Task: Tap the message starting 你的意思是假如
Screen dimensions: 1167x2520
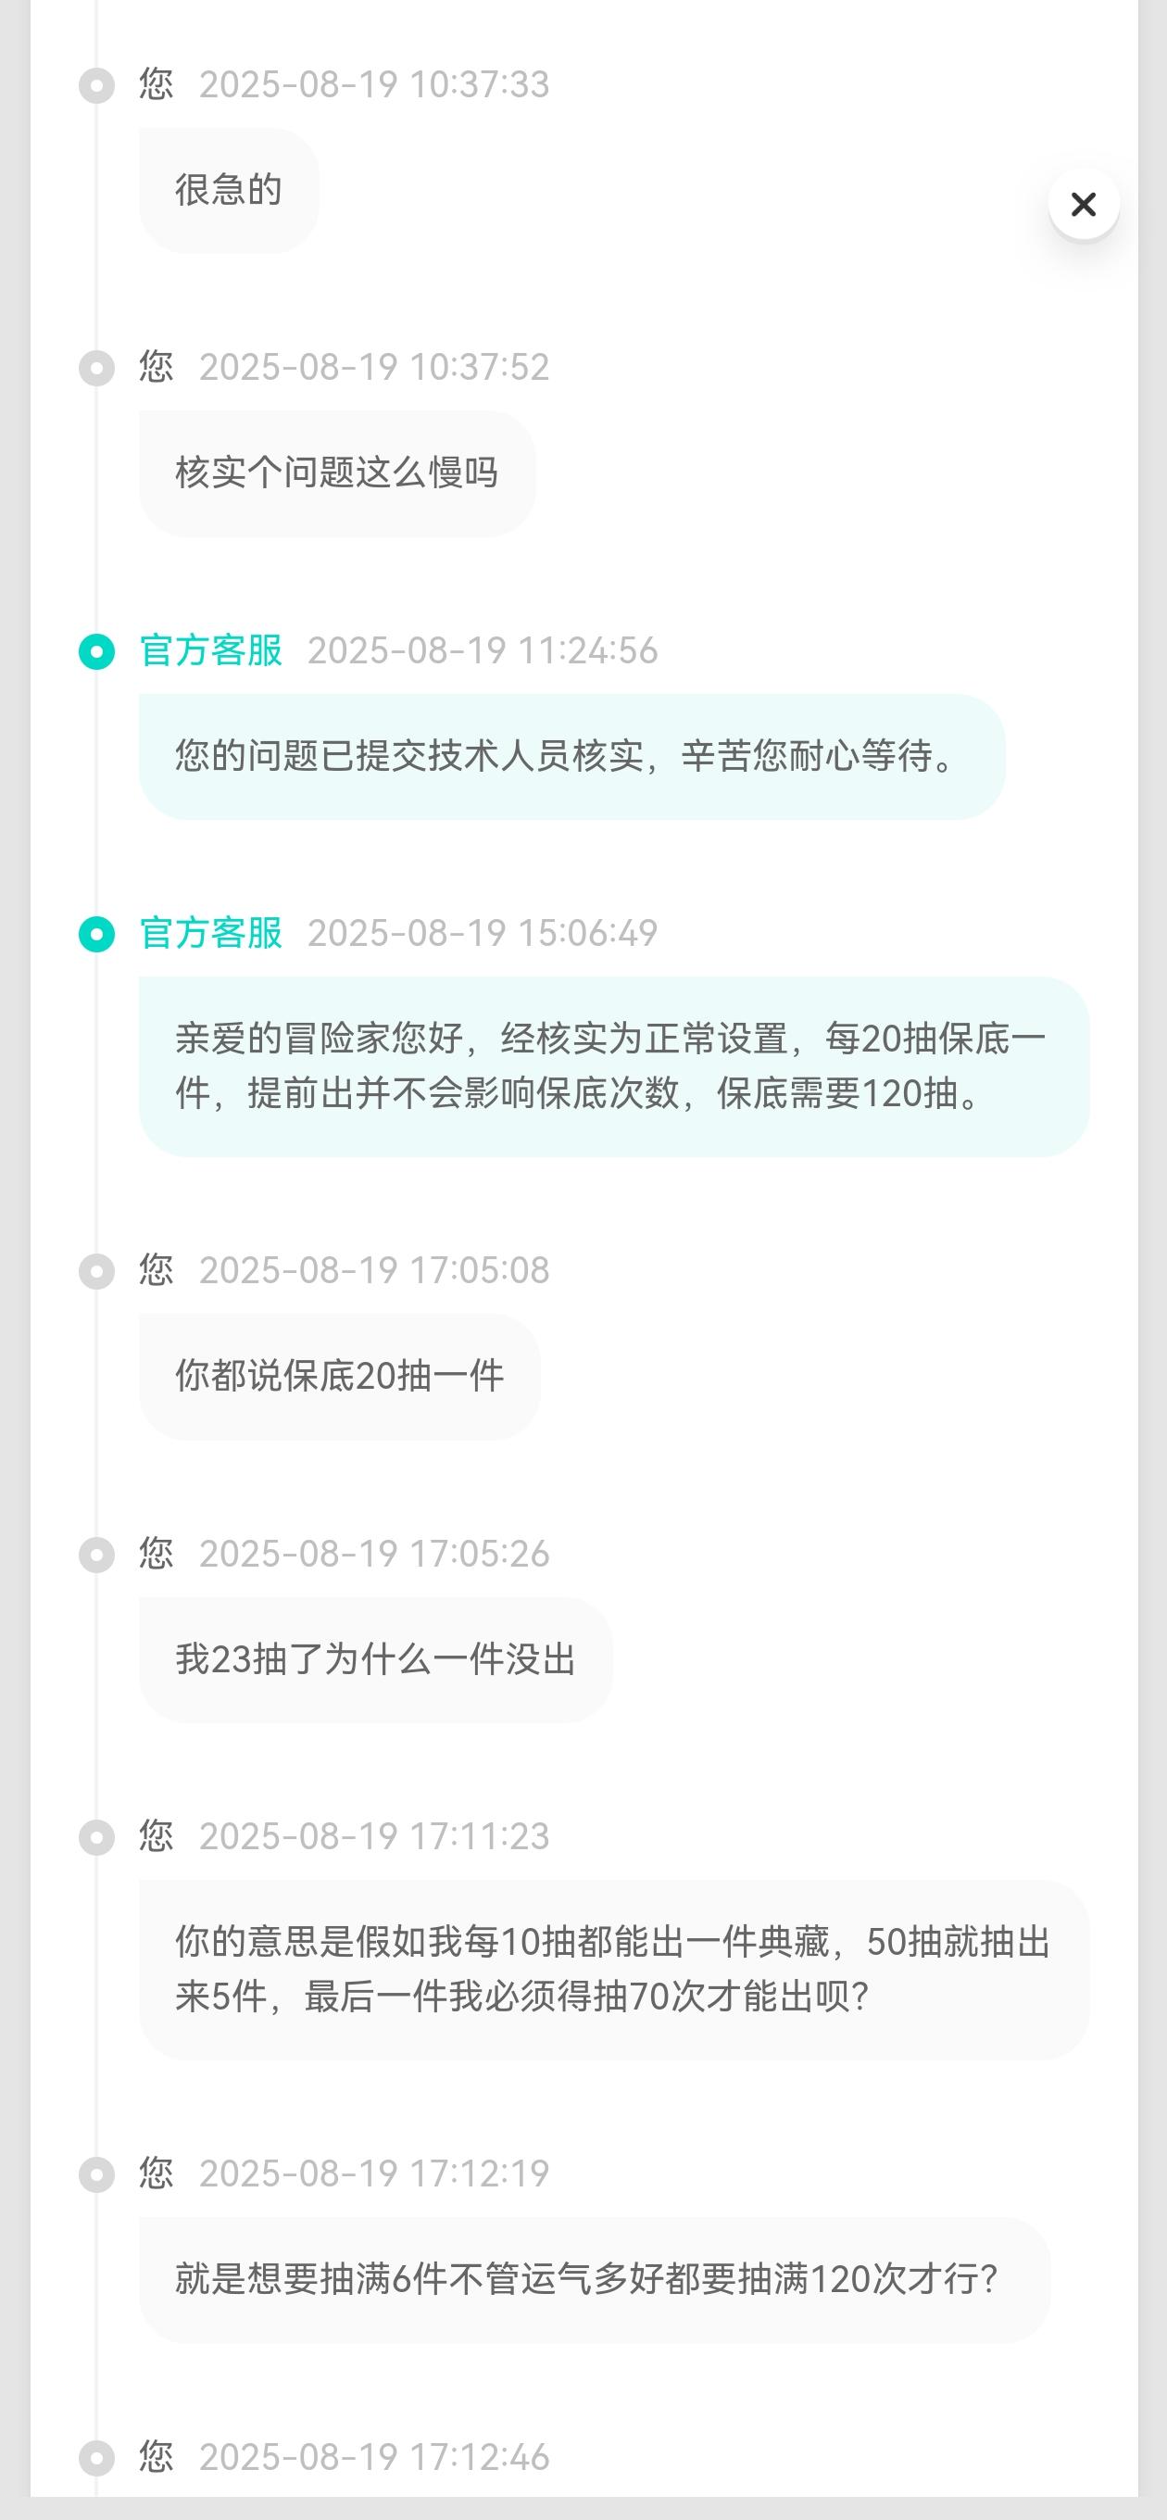Action: tap(613, 1970)
